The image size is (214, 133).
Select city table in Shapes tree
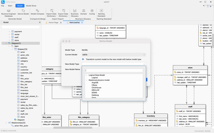tap(22, 64)
